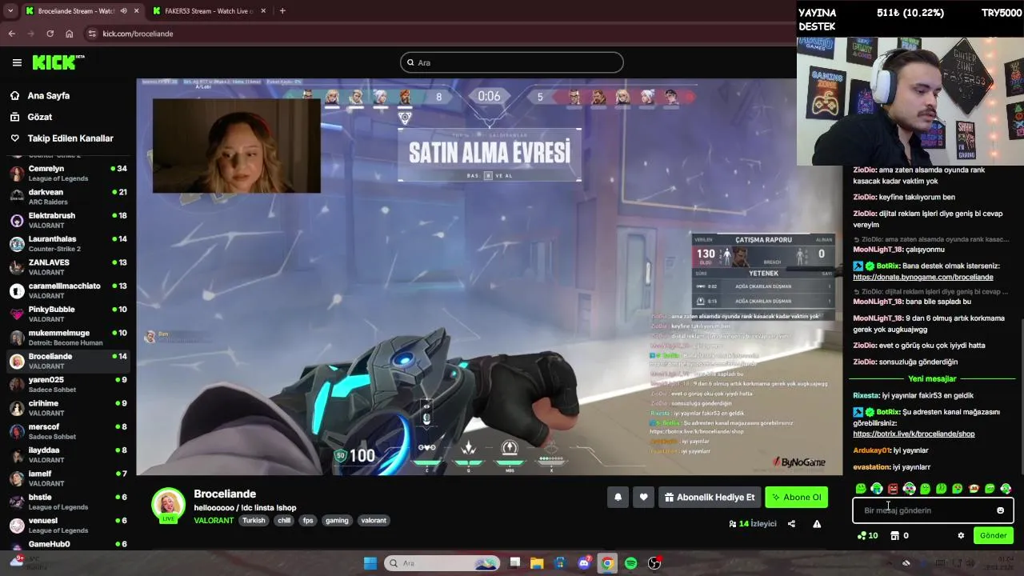Click the Windows Start button

tap(370, 563)
